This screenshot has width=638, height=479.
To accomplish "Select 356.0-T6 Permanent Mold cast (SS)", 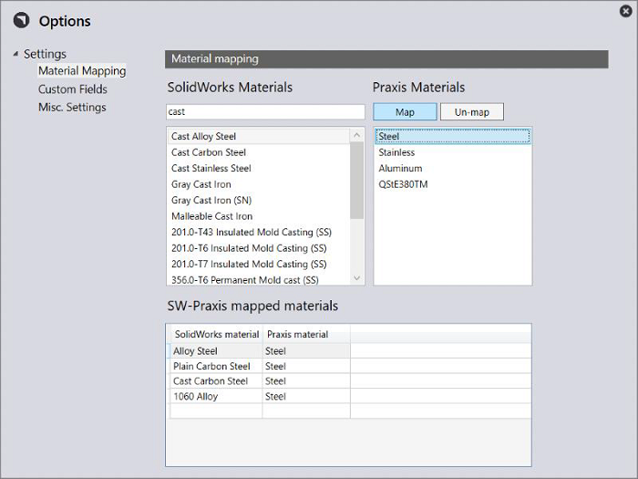I will click(x=258, y=279).
